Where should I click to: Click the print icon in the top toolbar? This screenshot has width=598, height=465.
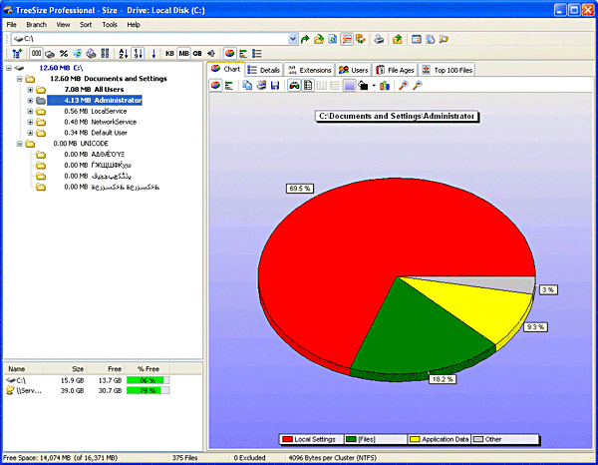pyautogui.click(x=379, y=38)
